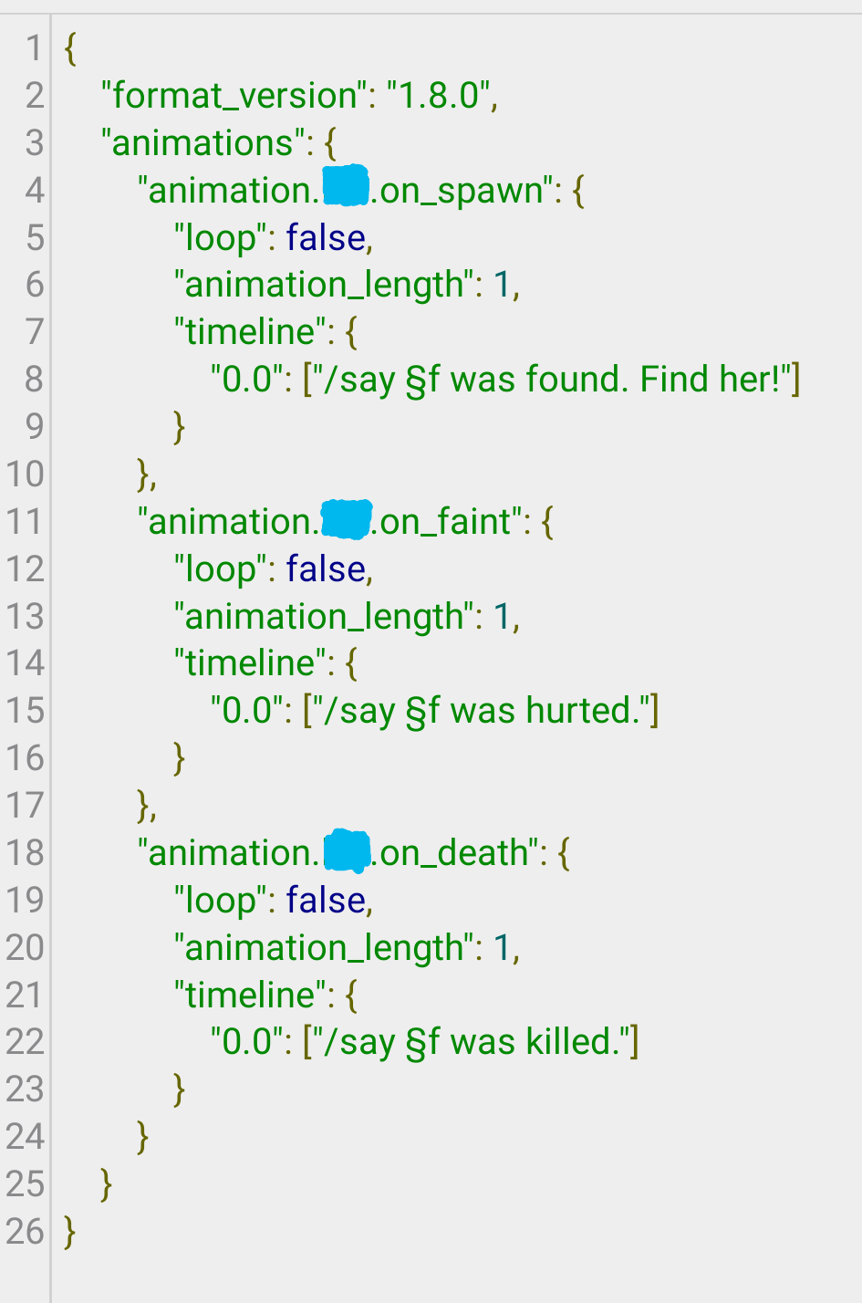Click line number 10 in the gutter
This screenshot has width=862, height=1303.
25,474
